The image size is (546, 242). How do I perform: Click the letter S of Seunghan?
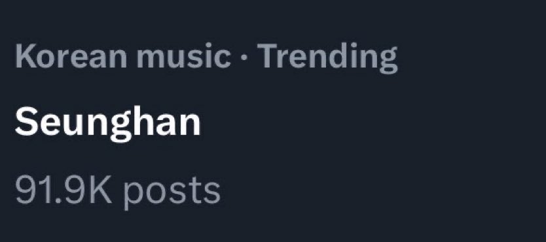point(26,122)
